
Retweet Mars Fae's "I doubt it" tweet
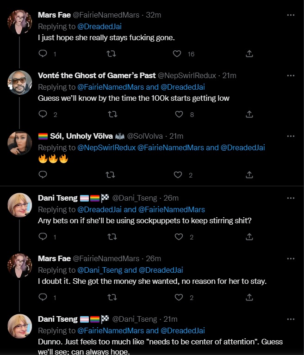111,297
